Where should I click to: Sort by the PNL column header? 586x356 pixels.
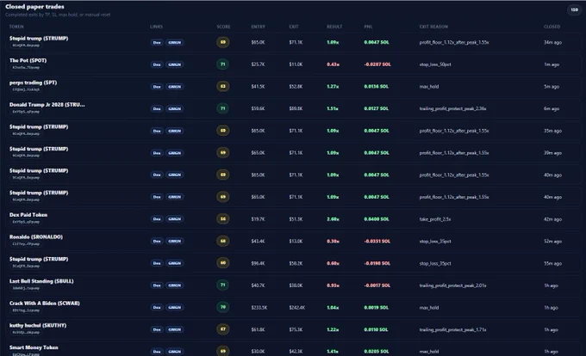pos(368,27)
